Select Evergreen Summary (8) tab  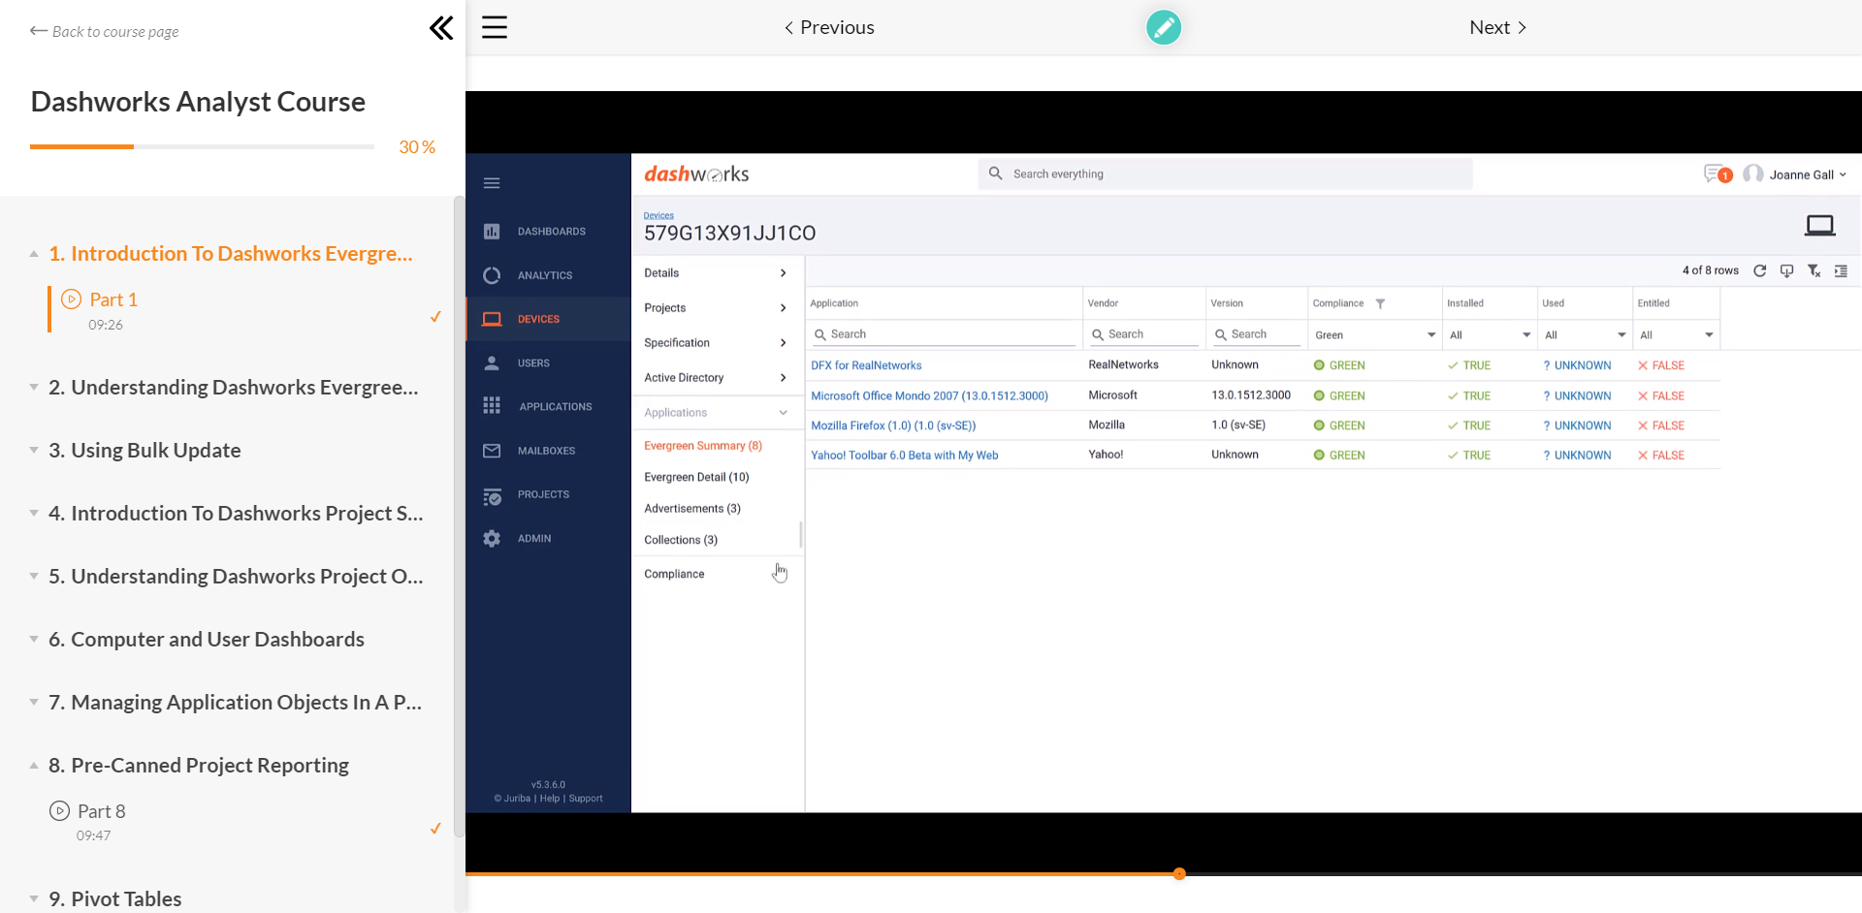703,446
